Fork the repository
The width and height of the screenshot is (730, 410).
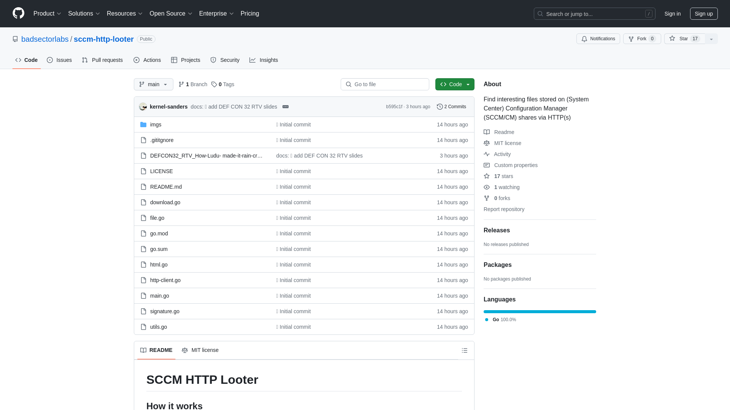point(642,39)
